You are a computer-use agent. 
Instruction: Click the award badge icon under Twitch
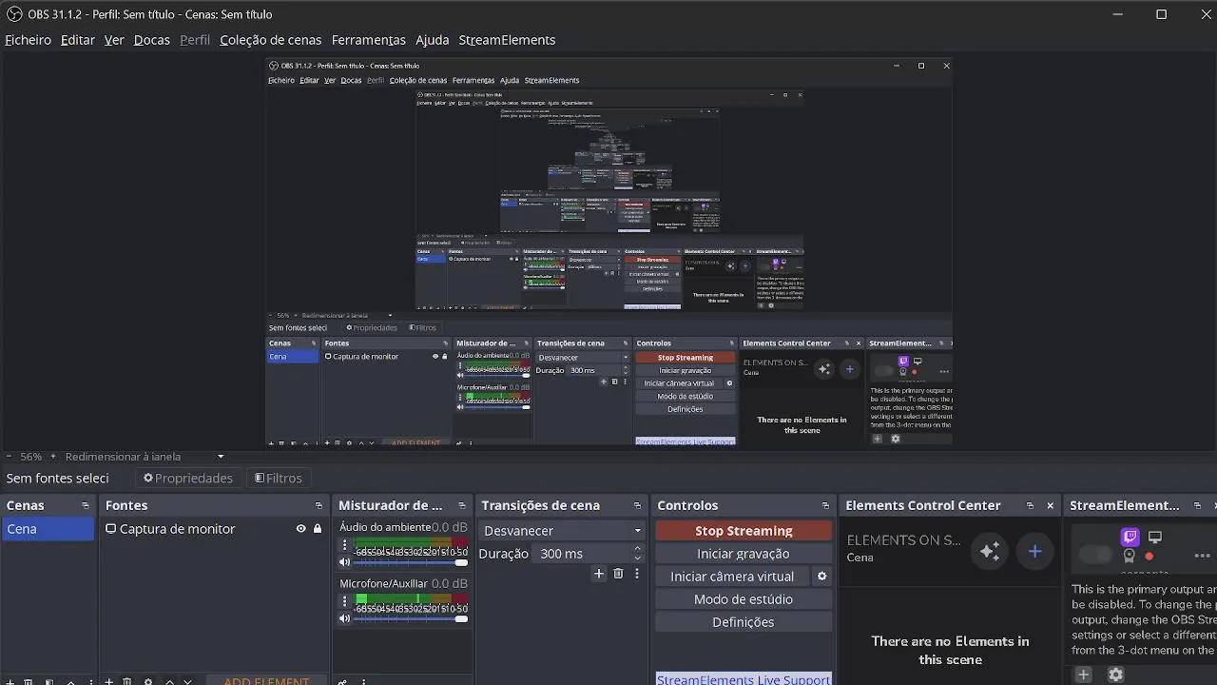(1130, 556)
